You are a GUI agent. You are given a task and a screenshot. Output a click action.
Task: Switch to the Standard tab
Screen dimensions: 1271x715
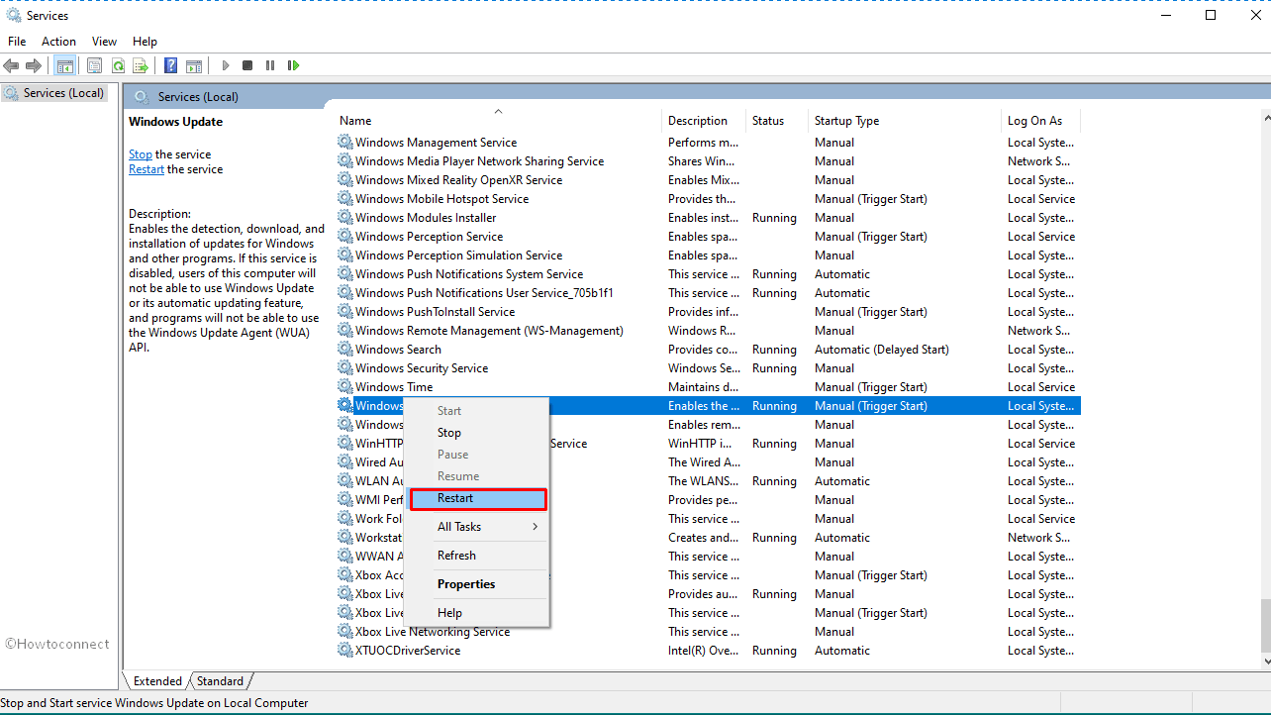[x=220, y=680]
